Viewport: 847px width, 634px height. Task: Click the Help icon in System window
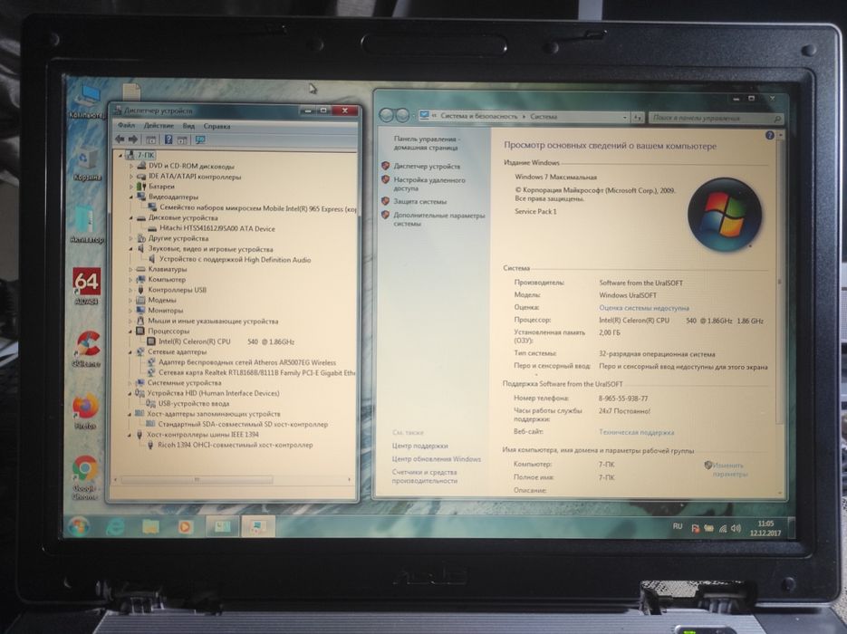[x=770, y=136]
